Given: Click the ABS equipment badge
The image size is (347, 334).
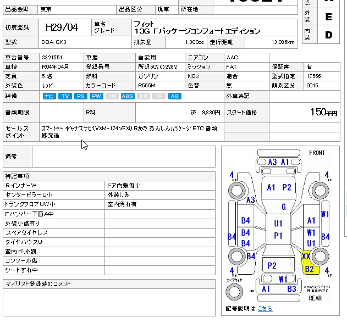Looking at the screenshot, I should [x=128, y=96].
